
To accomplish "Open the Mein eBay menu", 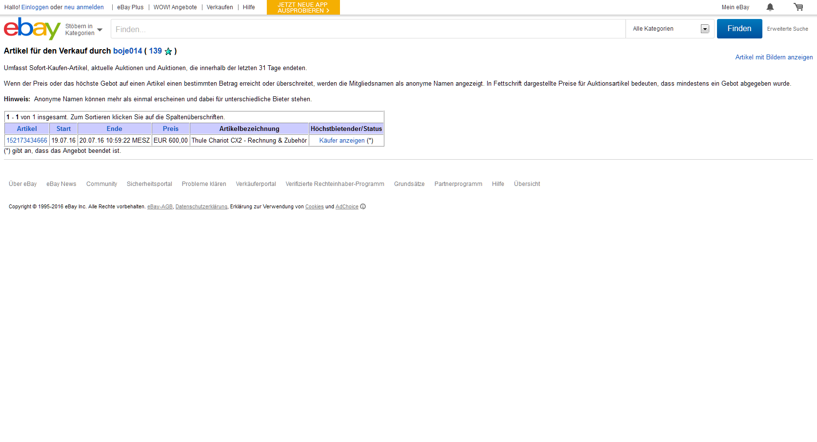I will tap(735, 7).
